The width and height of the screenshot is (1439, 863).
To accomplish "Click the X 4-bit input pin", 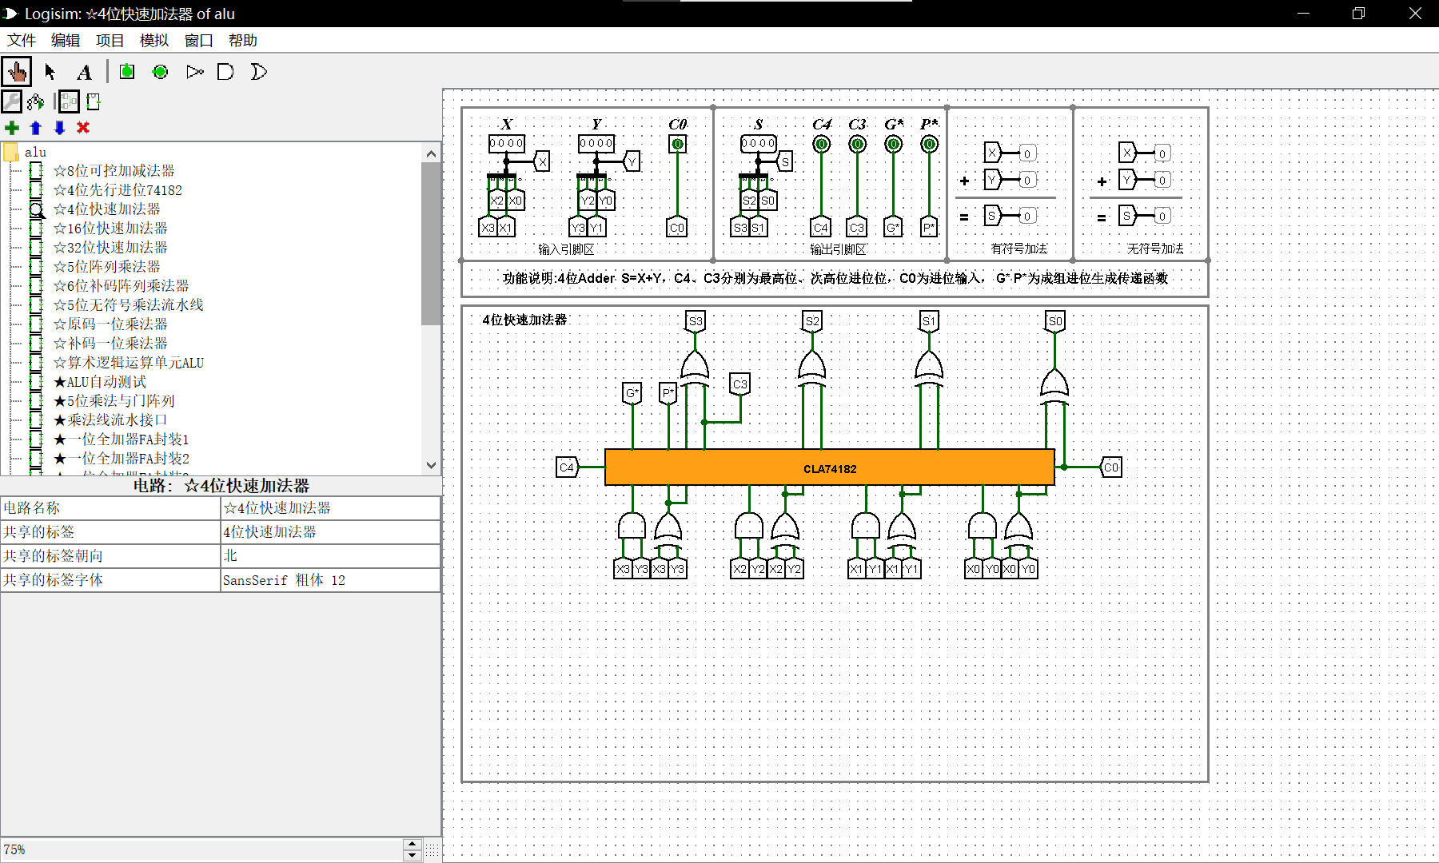I will point(507,144).
